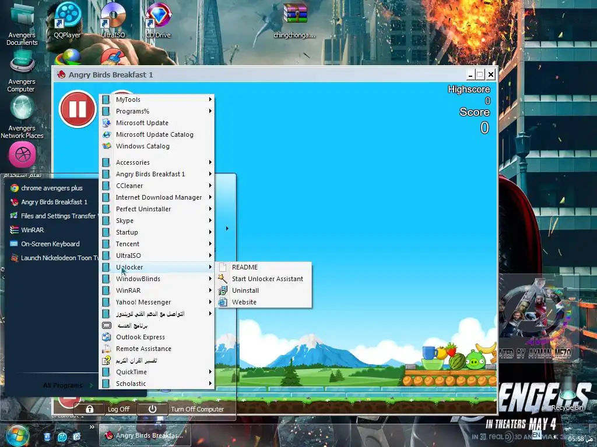Open the Arabic Quran tafsir help entry
Viewport: 597px width, 447px height.
(x=157, y=360)
